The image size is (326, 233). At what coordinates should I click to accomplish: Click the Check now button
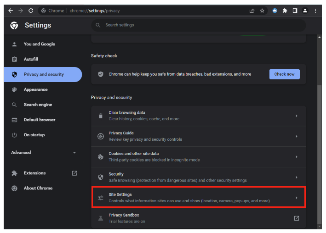(285, 74)
